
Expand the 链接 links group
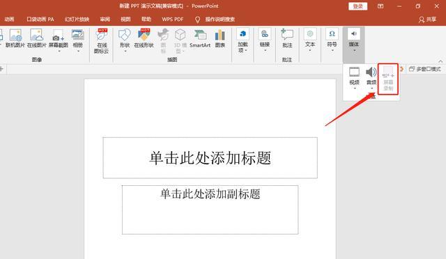265,40
